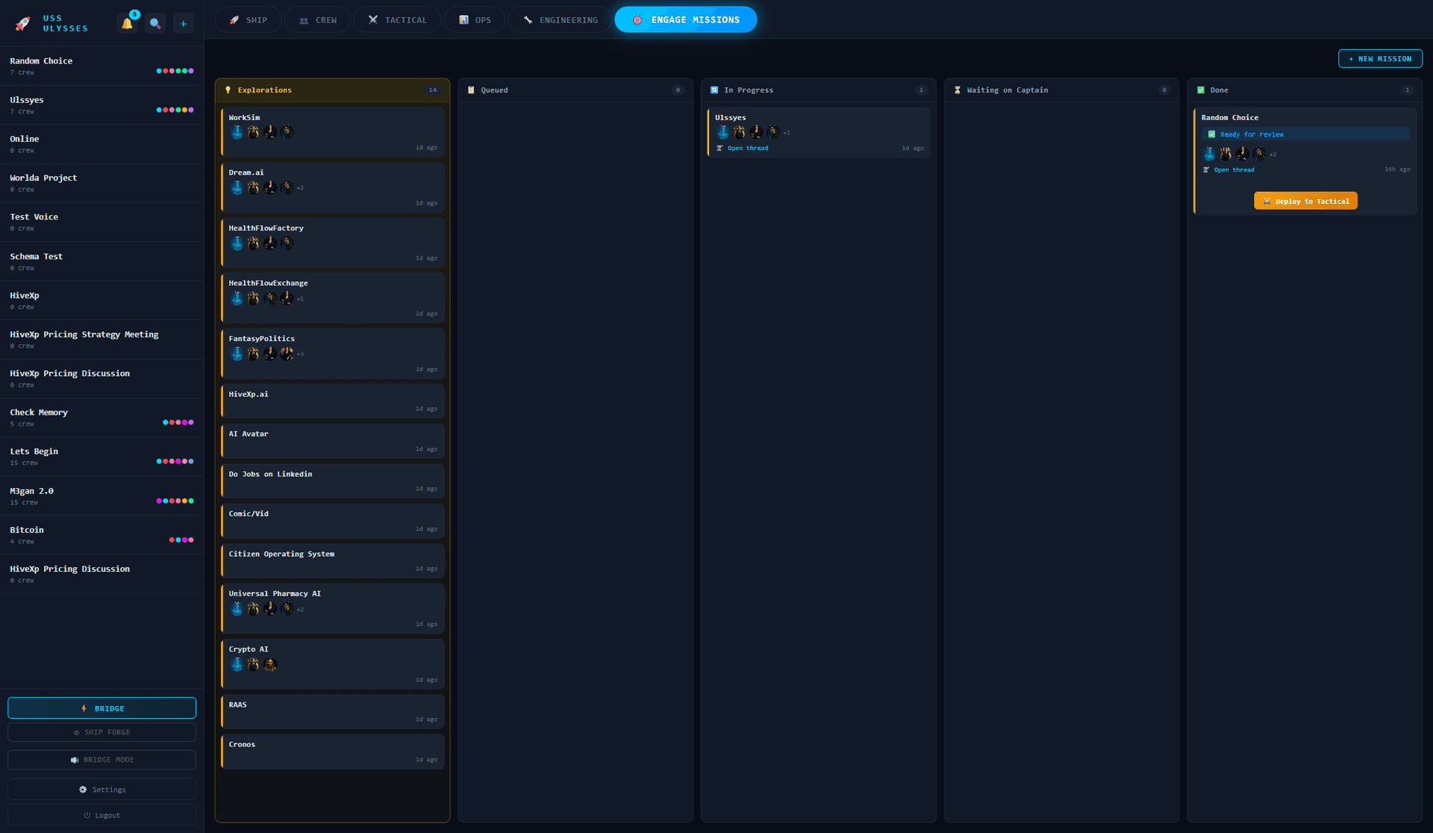Click the green Done checkbox in the column header
1433x833 pixels.
pyautogui.click(x=1201, y=90)
